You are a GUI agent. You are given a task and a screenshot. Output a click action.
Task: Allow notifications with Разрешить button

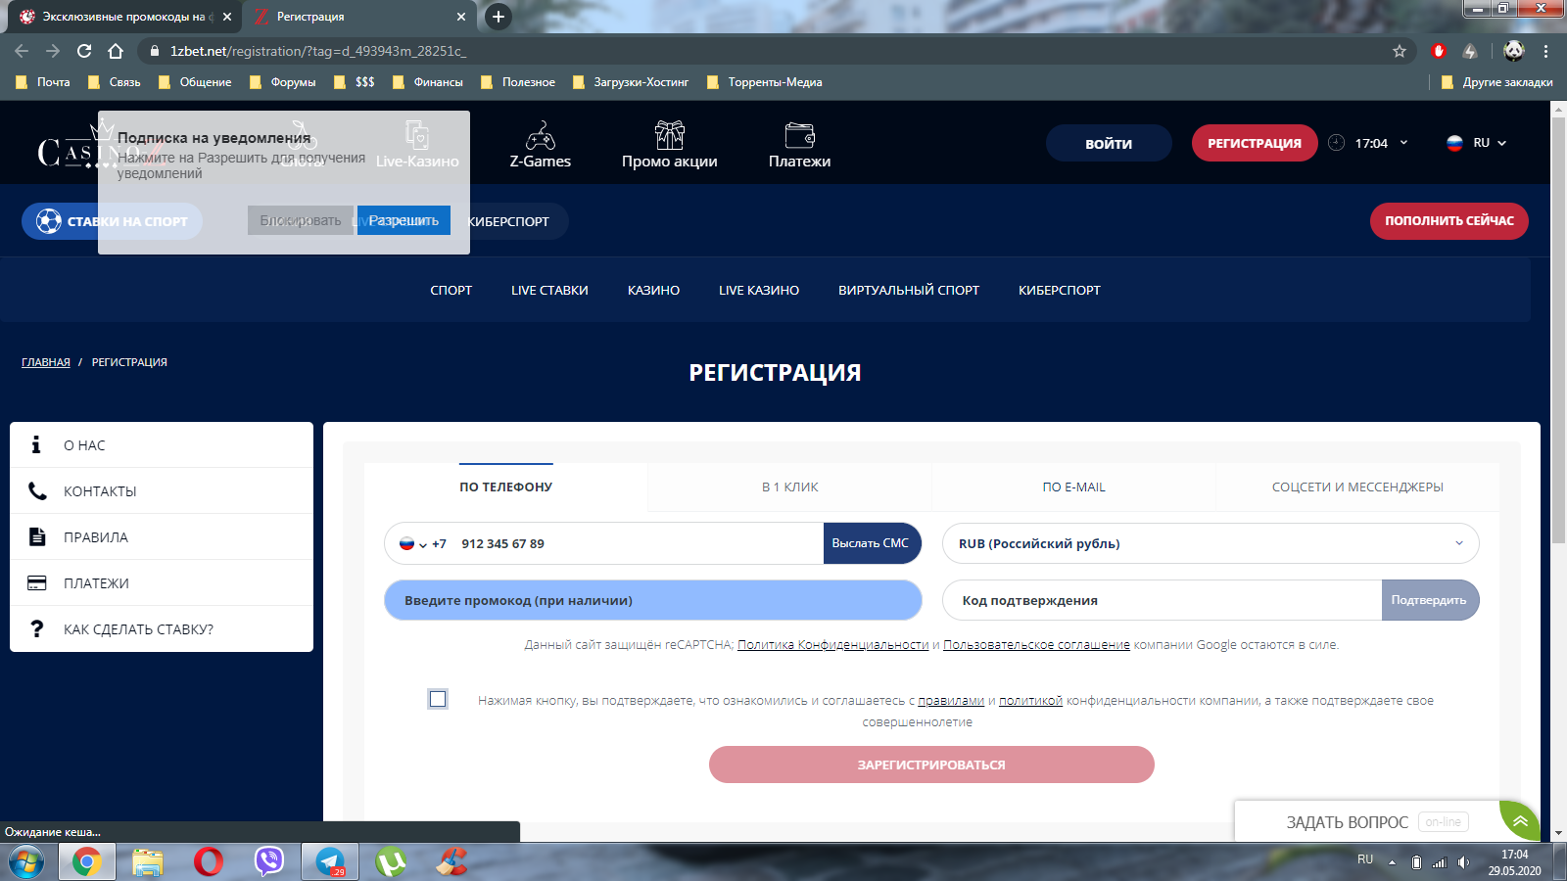tap(404, 220)
